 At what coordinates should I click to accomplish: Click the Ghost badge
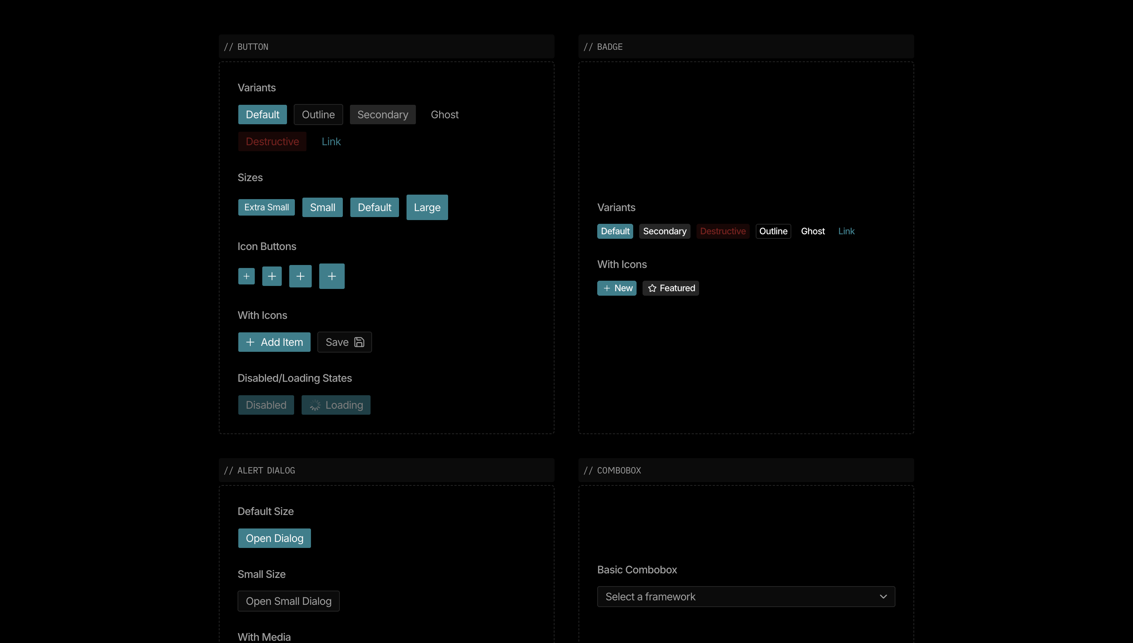(x=813, y=231)
